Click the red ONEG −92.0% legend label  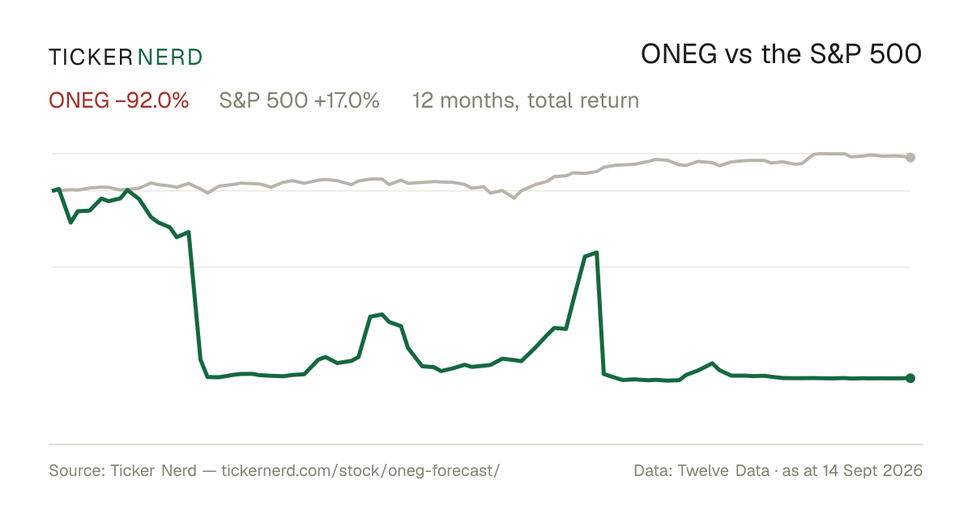pyautogui.click(x=119, y=100)
